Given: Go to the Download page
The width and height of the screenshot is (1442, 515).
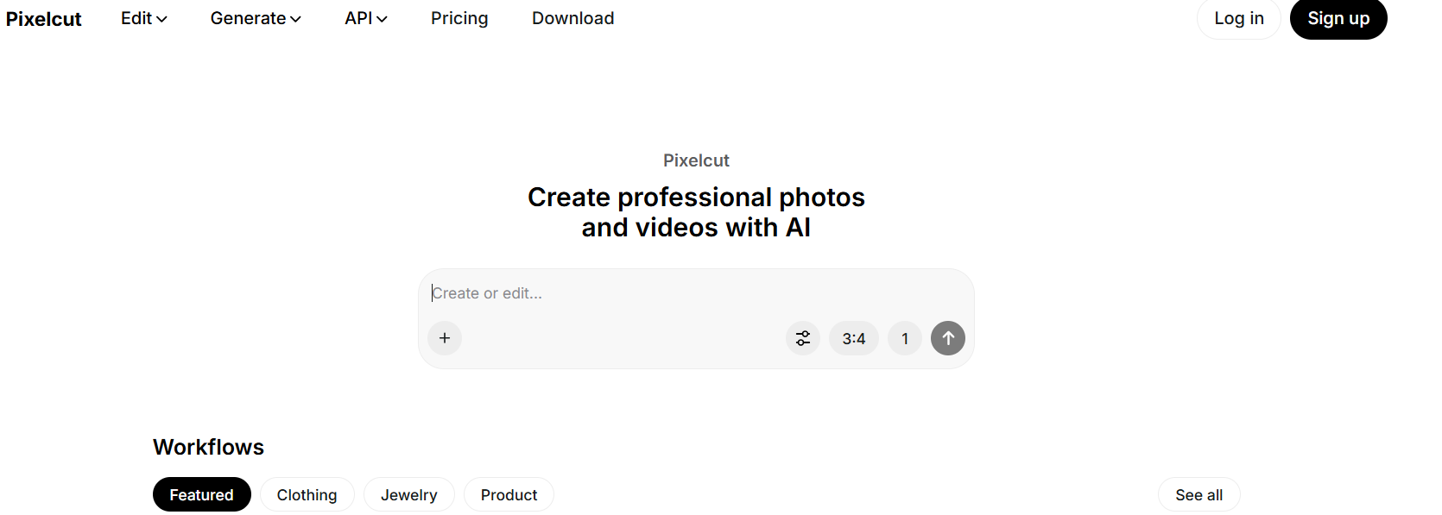Looking at the screenshot, I should (x=572, y=18).
